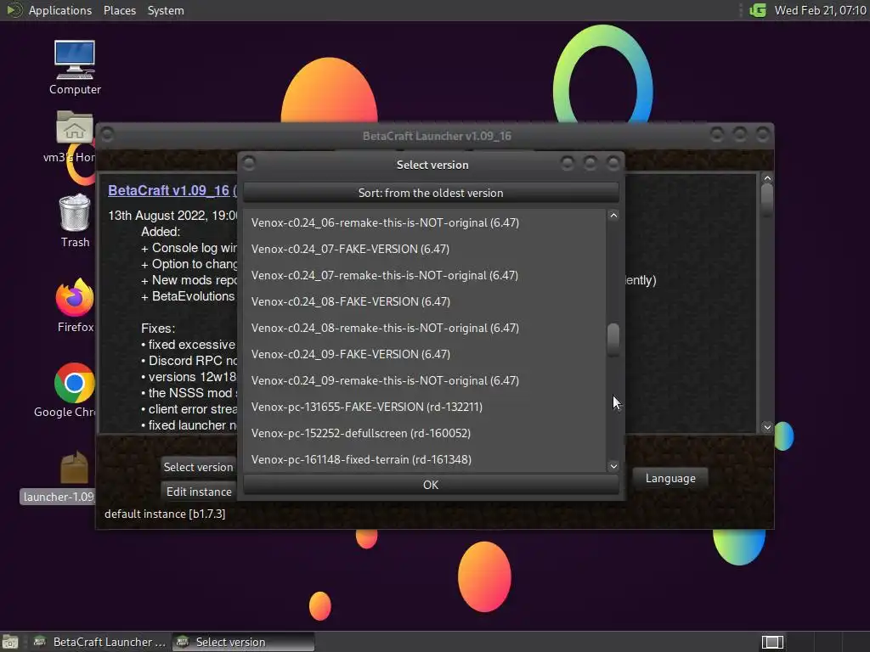Switch to Select version taskbar entry
The width and height of the screenshot is (870, 652).
tap(242, 642)
